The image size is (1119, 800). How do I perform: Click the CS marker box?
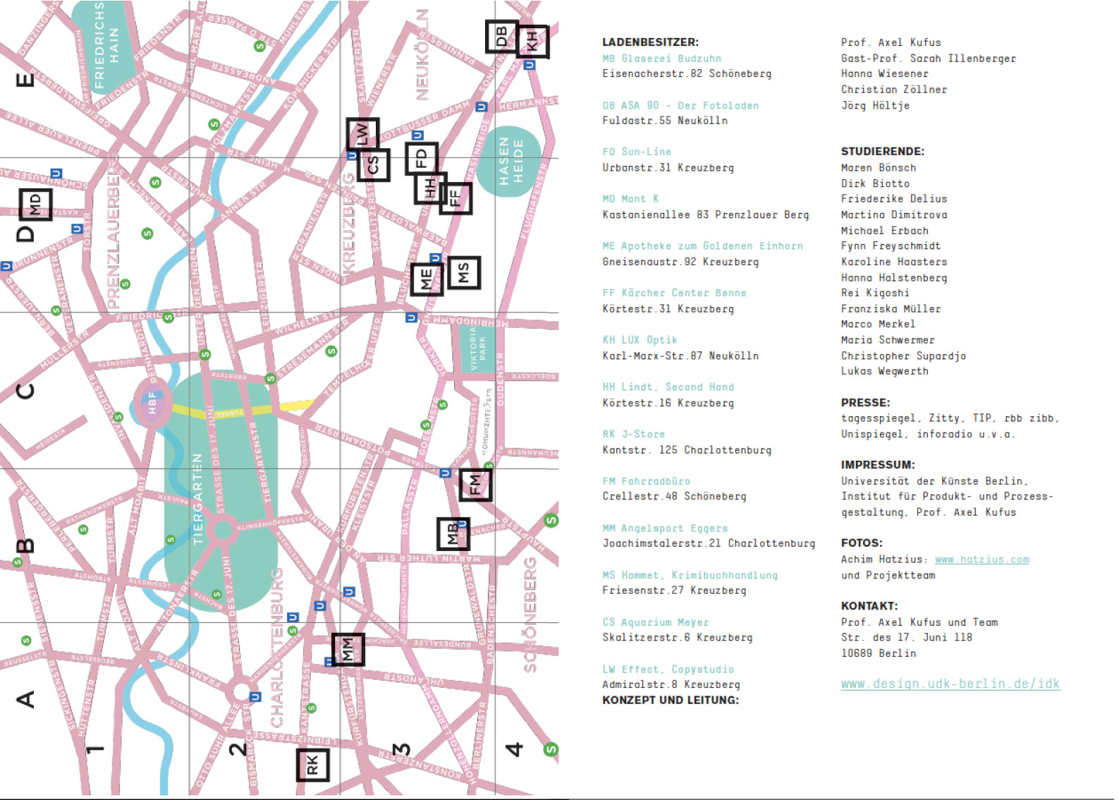coord(374,165)
